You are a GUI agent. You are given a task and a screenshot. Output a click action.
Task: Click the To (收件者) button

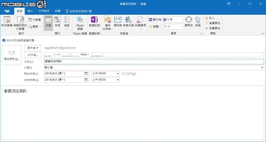(33, 55)
